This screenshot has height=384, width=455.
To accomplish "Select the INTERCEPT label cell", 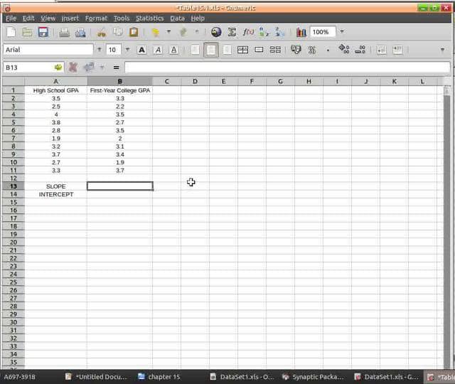I will pyautogui.click(x=56, y=194).
